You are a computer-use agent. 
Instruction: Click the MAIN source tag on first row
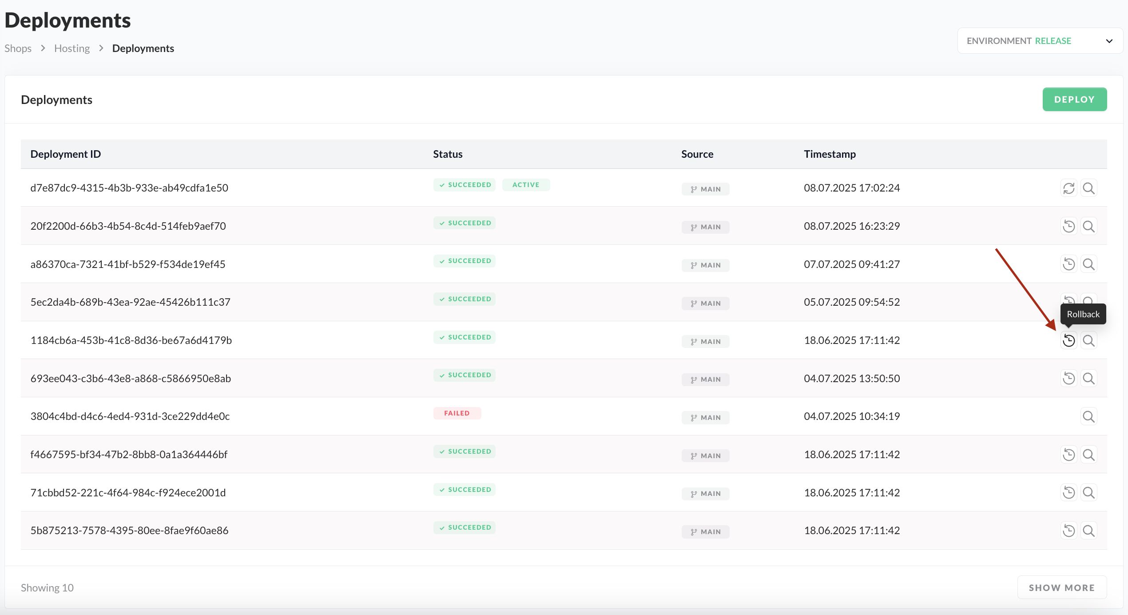(705, 189)
